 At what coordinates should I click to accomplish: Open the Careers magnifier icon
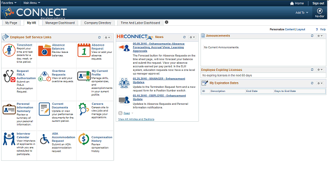pos(83,109)
